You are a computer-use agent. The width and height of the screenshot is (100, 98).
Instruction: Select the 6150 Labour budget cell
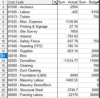click(x=89, y=12)
